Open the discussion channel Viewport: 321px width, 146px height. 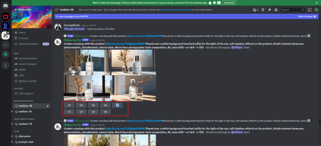[x=32, y=136]
